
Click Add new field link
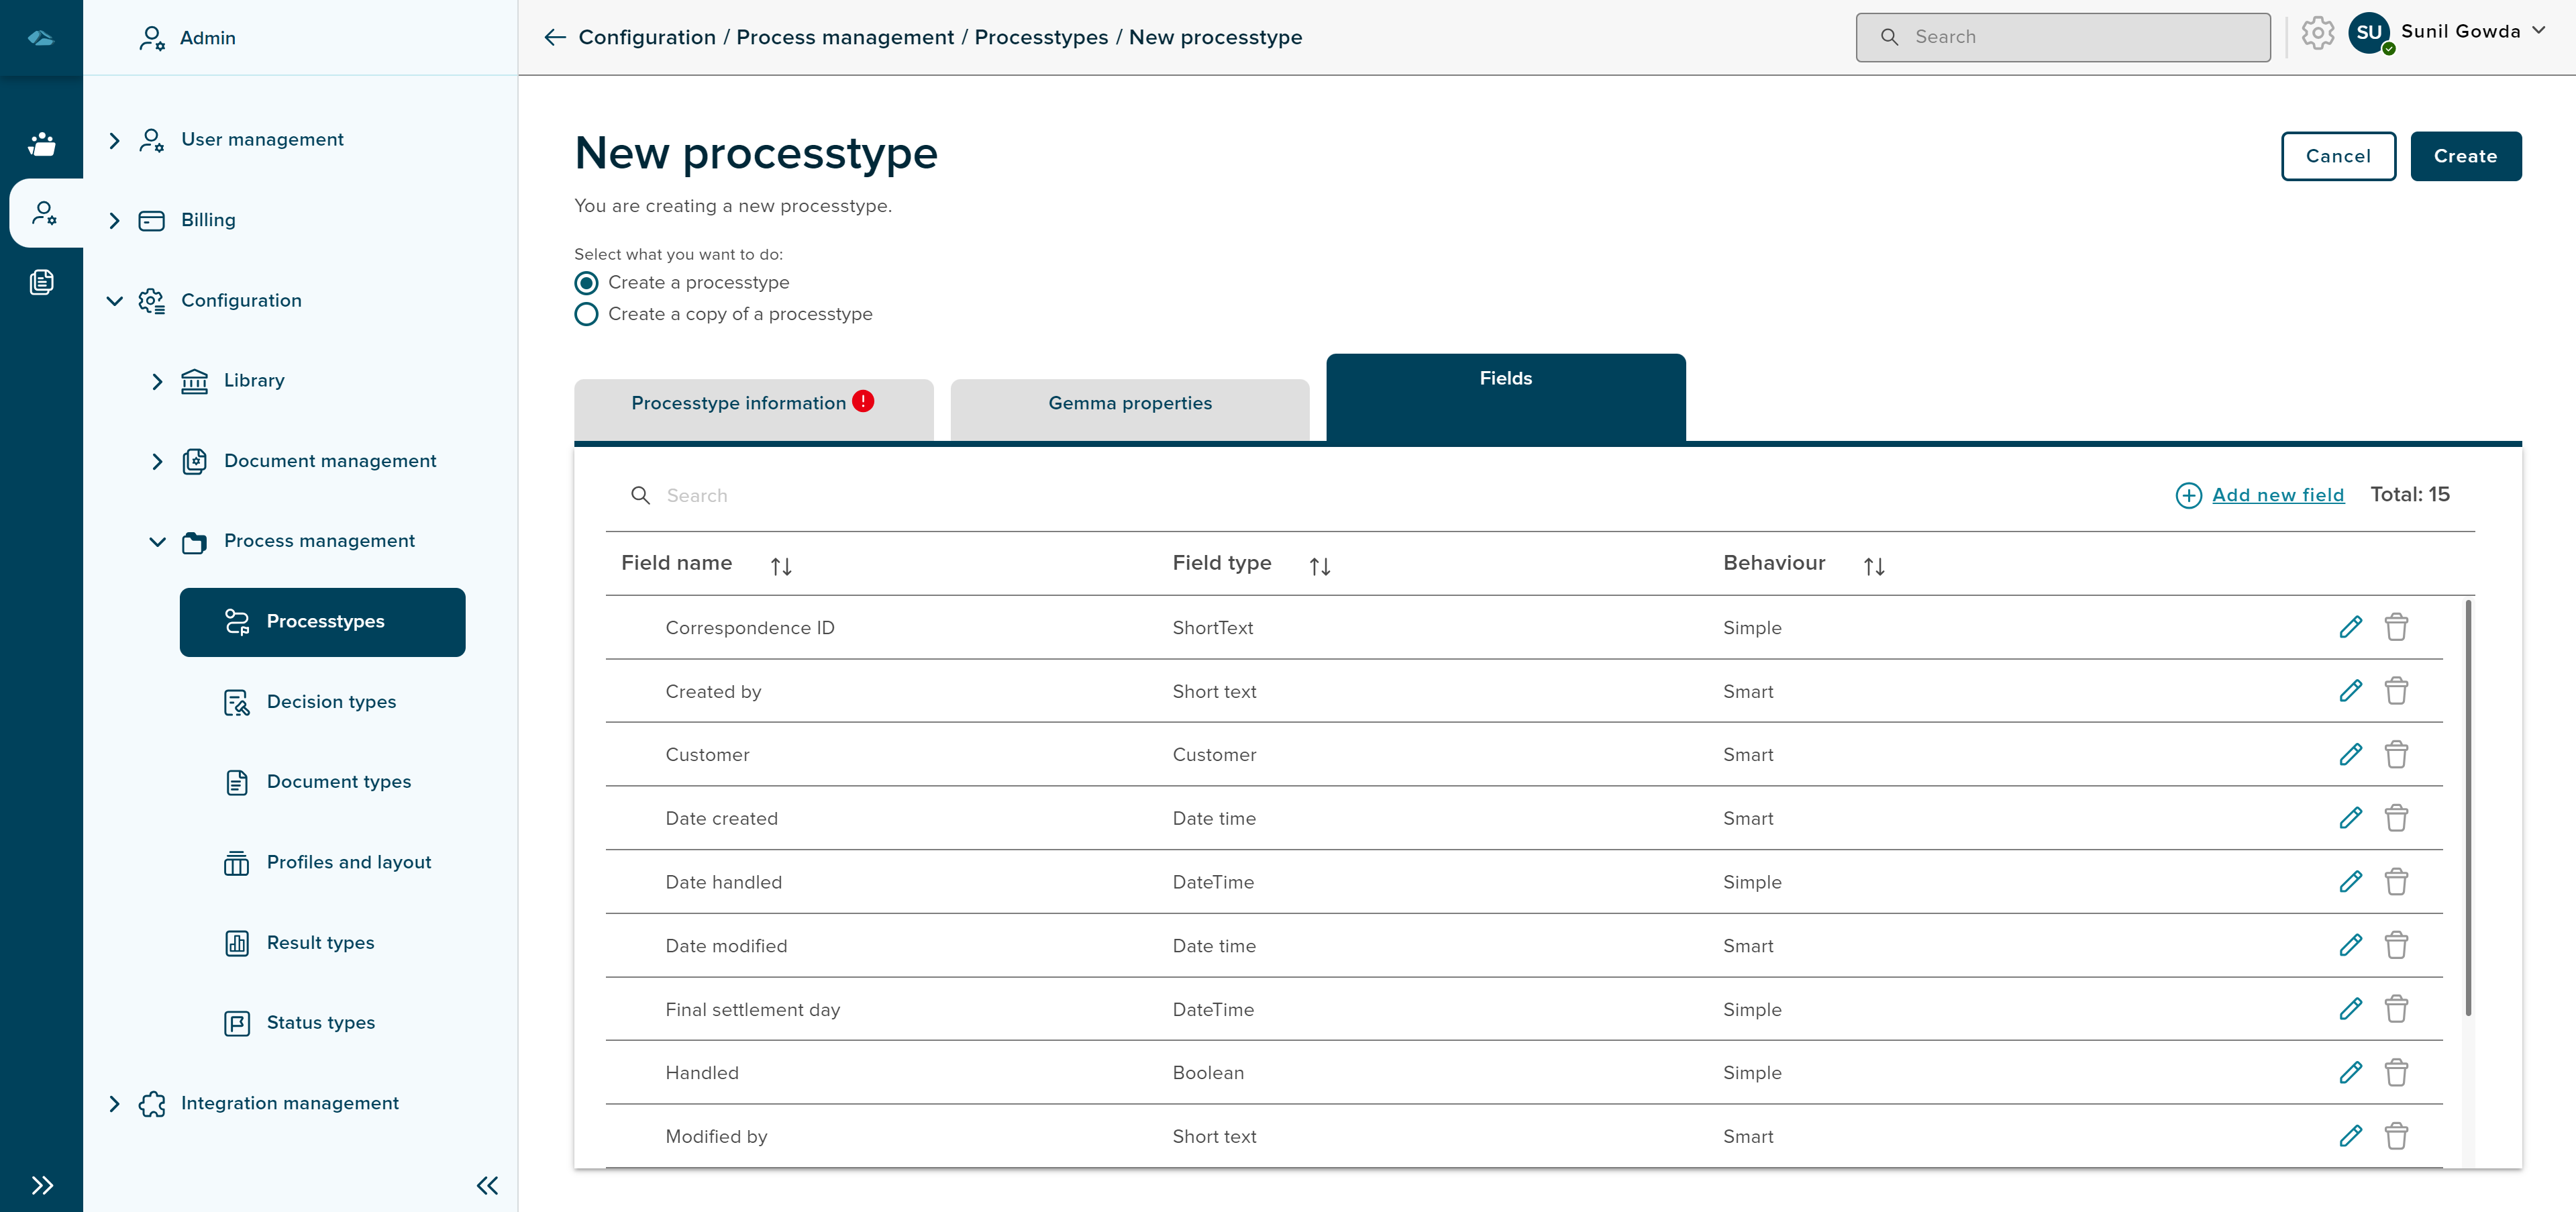coord(2277,495)
